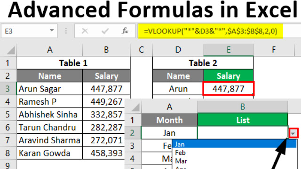Image resolution: width=301 pixels, height=169 pixels.
Task: Select column A header in second sheet
Action: coord(169,107)
